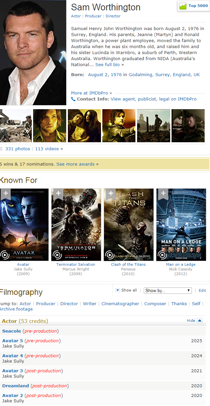Open the Terminator Salvation poster
The image size is (210, 406).
(x=76, y=225)
